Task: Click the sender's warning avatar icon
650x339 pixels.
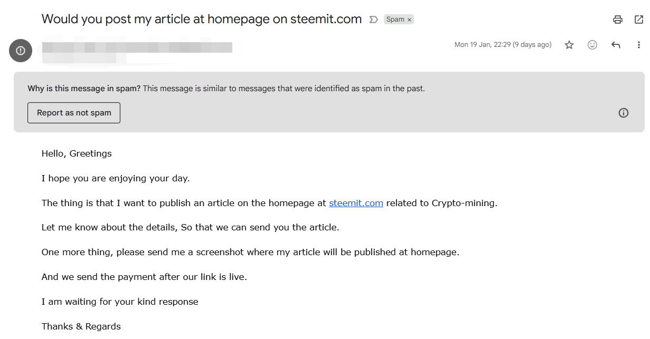Action: click(x=21, y=51)
